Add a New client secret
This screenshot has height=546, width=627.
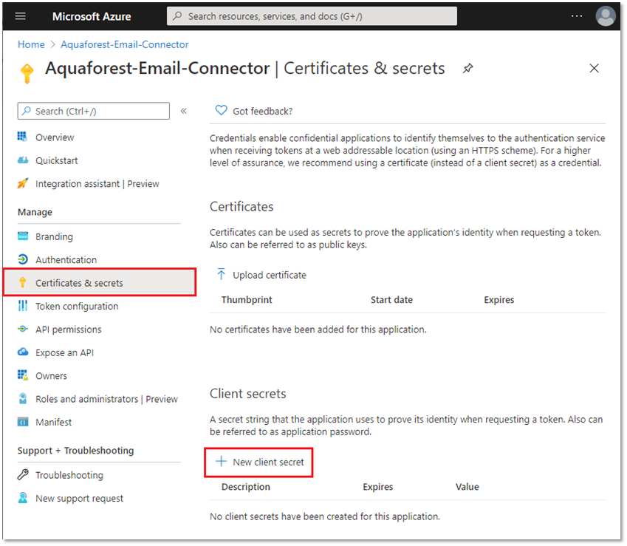click(x=259, y=462)
